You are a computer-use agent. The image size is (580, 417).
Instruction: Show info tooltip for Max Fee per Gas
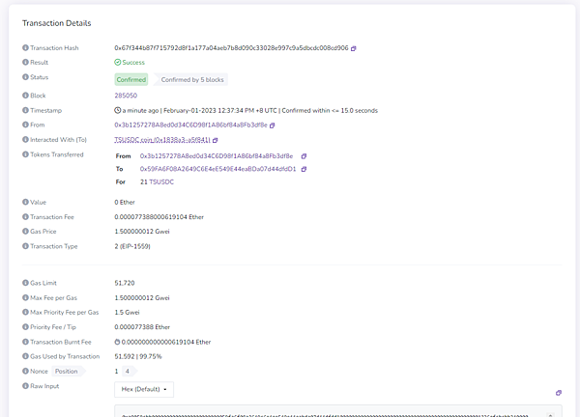tap(25, 297)
